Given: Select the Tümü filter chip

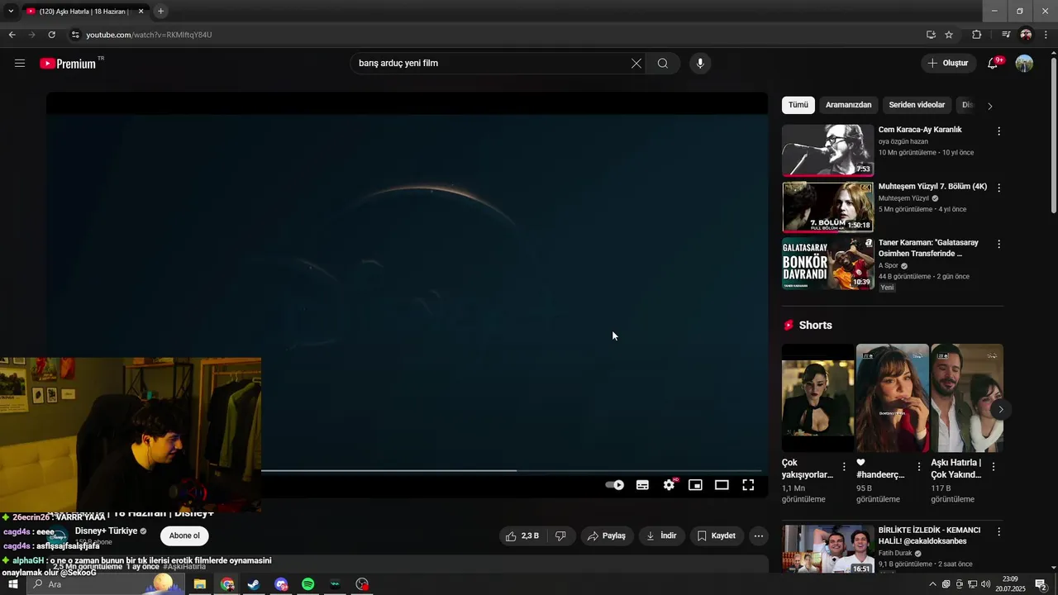Looking at the screenshot, I should click(x=798, y=105).
